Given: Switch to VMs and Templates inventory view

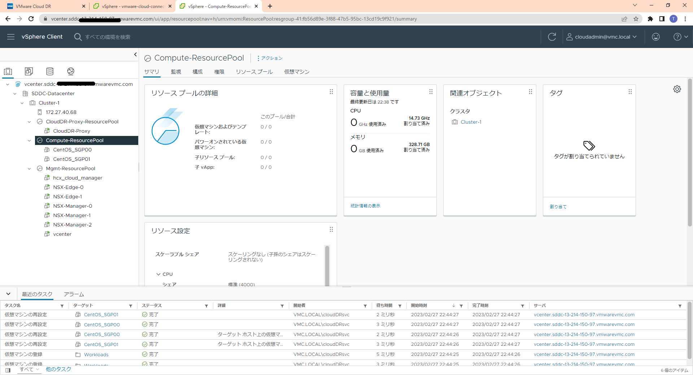Looking at the screenshot, I should point(29,71).
